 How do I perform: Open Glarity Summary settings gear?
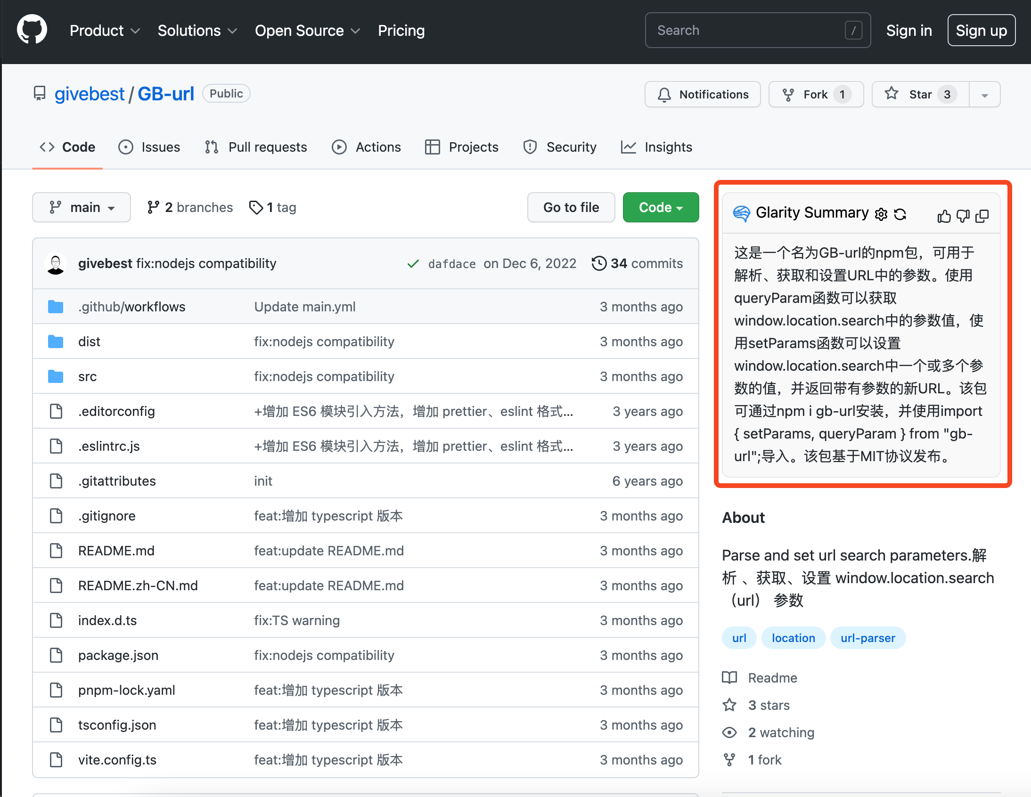pos(882,215)
